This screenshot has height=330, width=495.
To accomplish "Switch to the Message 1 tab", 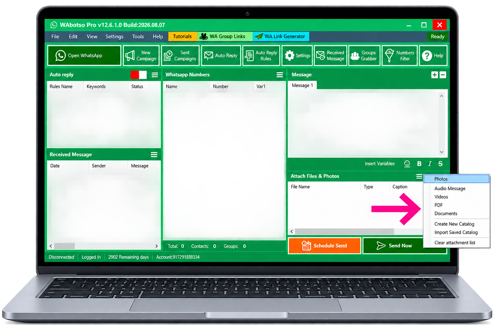I will click(302, 85).
